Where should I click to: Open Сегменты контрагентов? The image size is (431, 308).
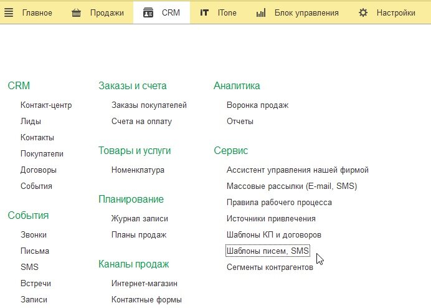pos(270,267)
